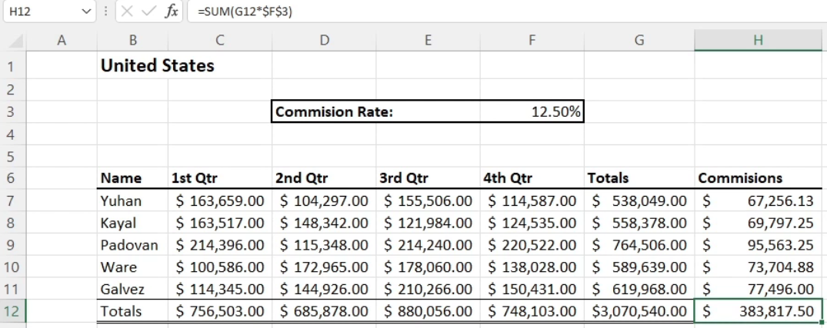Click the formula bar options dots
The height and width of the screenshot is (328, 827).
pyautogui.click(x=106, y=11)
